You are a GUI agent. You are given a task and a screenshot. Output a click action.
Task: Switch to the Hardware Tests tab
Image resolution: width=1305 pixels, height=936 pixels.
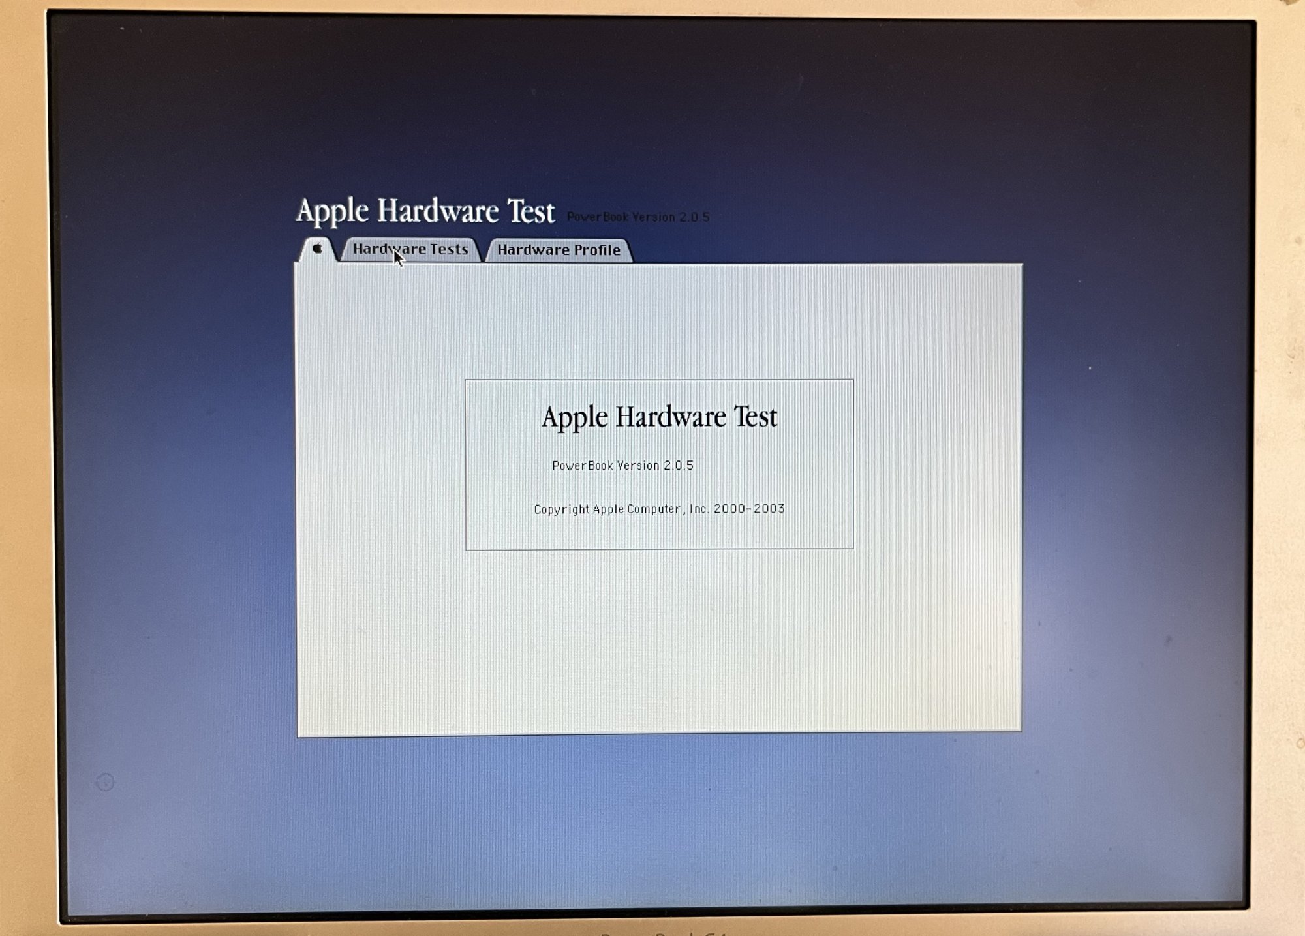[411, 249]
